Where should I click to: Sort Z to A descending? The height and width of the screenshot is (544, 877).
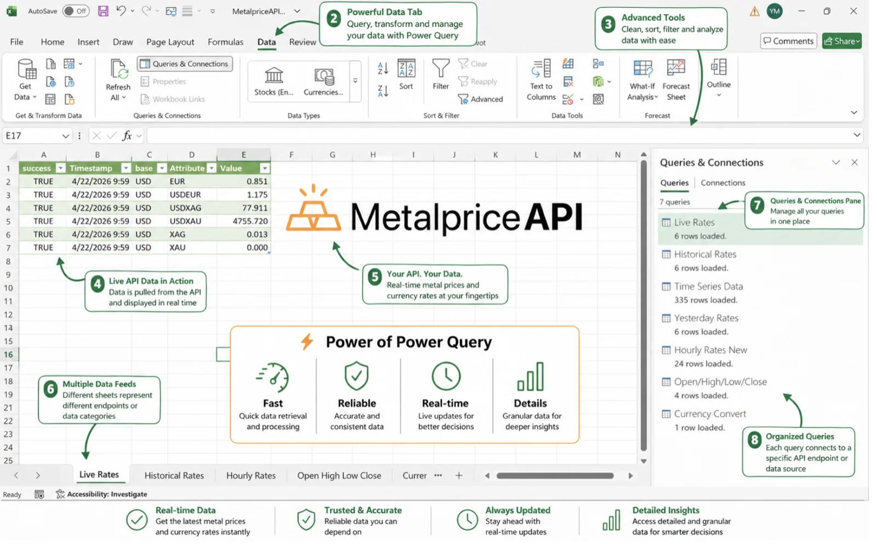pyautogui.click(x=383, y=91)
